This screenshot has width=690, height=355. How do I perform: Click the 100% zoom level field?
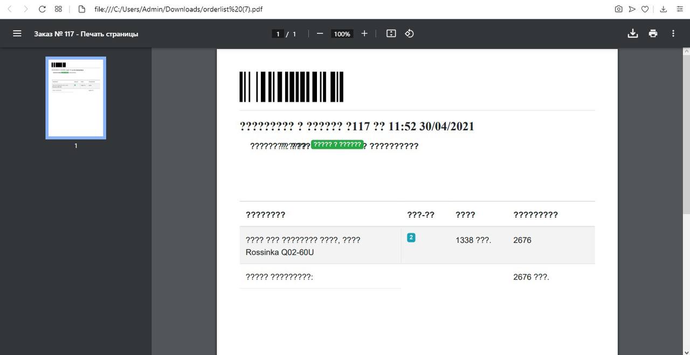(x=342, y=34)
